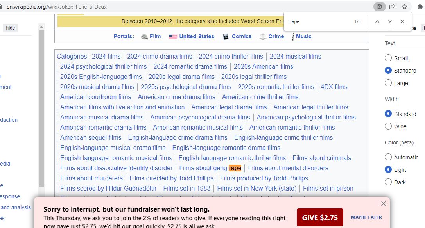Close the find bar
The image size is (425, 228).
(x=402, y=21)
